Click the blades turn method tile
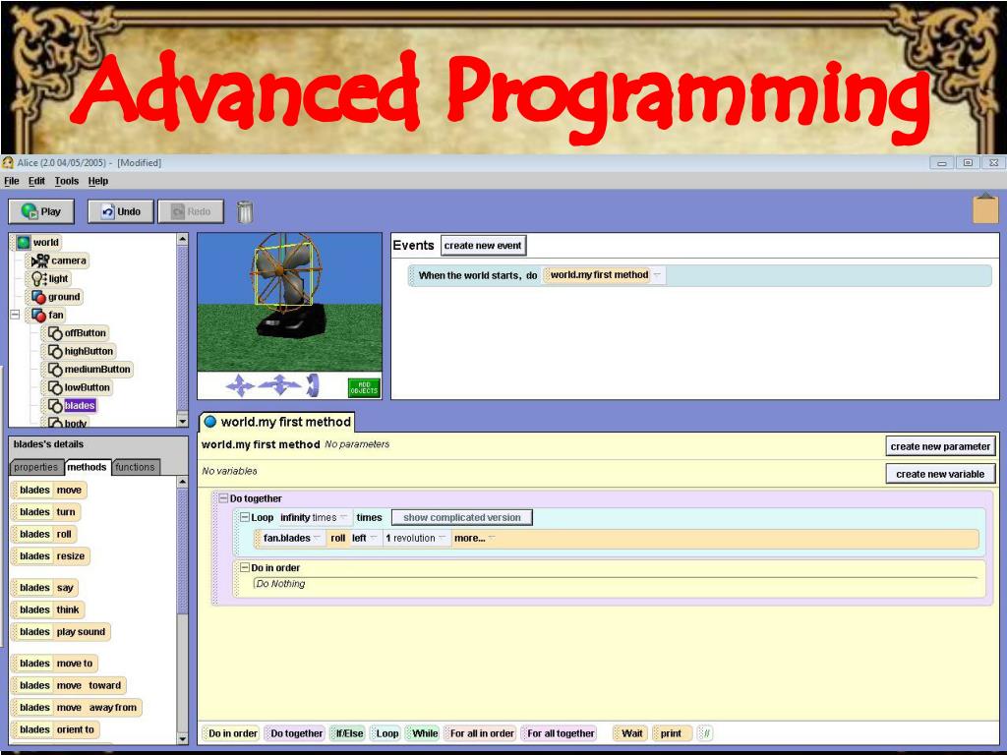This screenshot has height=755, width=1007. coord(46,511)
